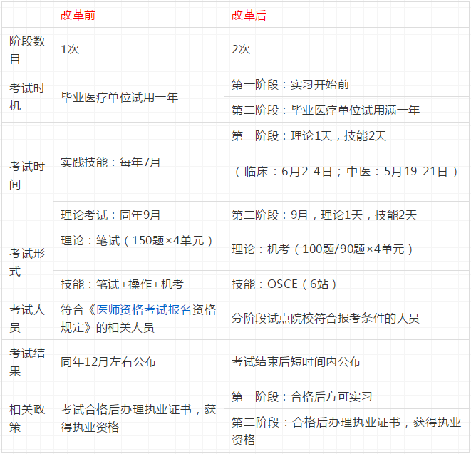Screen dimensions: 471x454
Task: Click the 2次 cell
Action: 241,50
